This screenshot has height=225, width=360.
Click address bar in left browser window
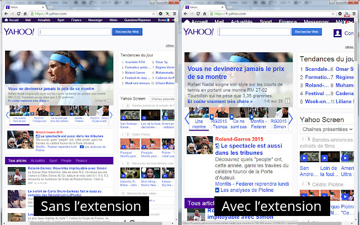point(93,13)
